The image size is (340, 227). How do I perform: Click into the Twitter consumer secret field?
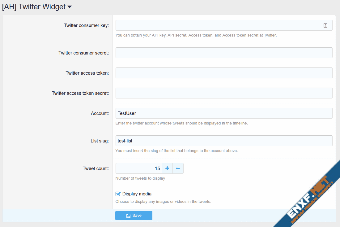[x=224, y=53]
